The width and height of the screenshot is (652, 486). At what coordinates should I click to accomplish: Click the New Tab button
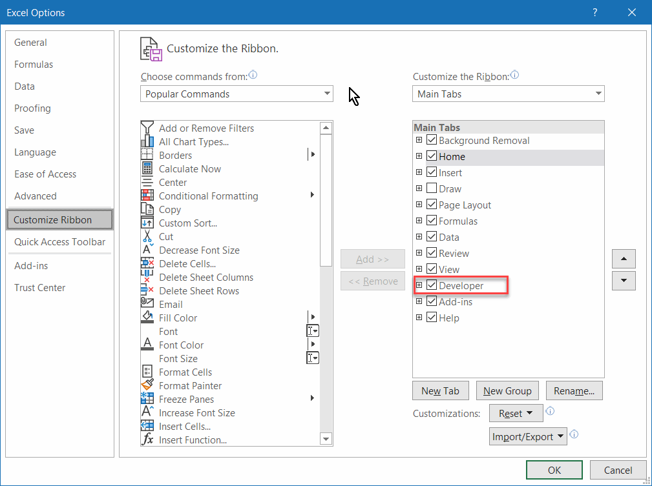[440, 391]
